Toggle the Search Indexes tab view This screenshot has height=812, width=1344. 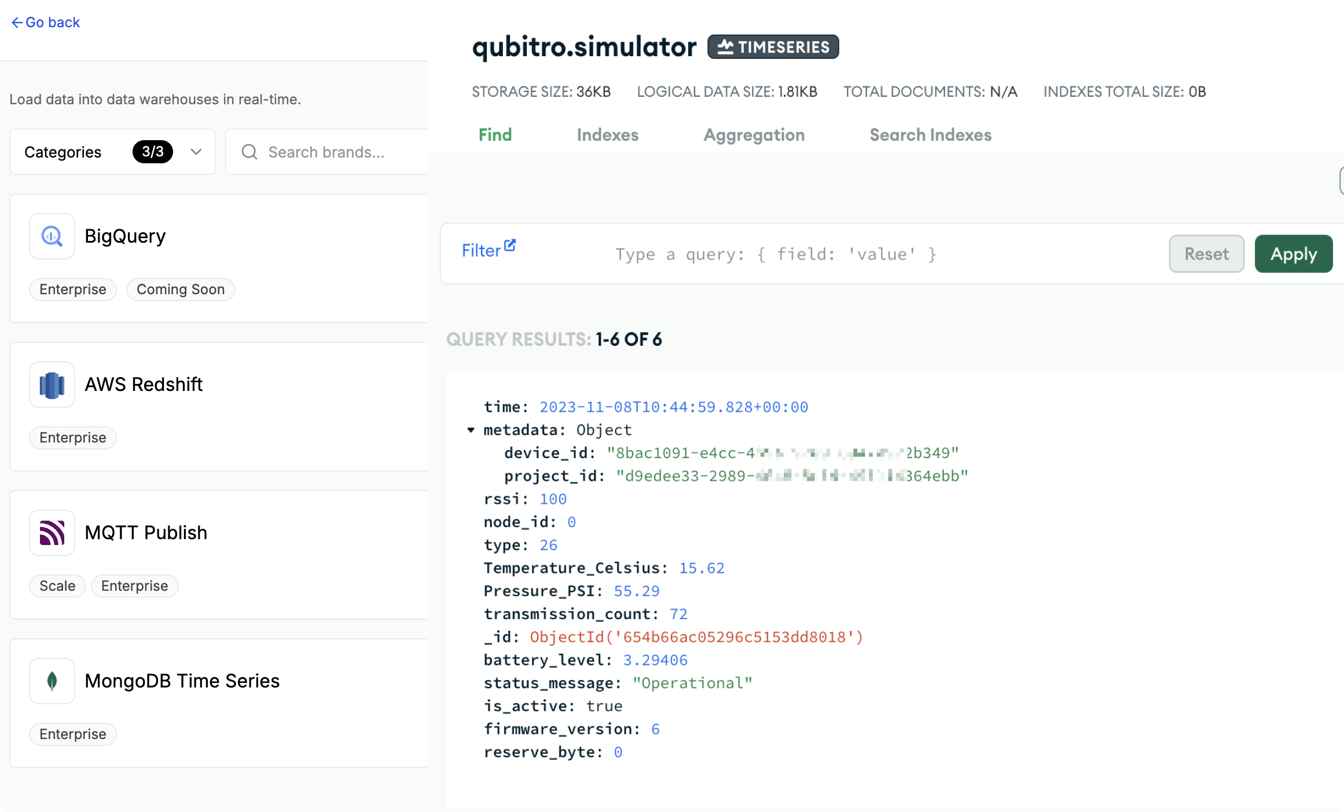pos(929,134)
